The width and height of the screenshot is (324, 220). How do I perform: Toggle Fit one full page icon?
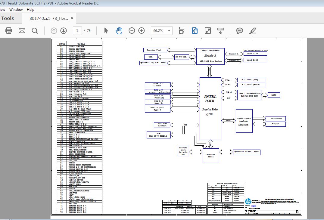coord(195,31)
